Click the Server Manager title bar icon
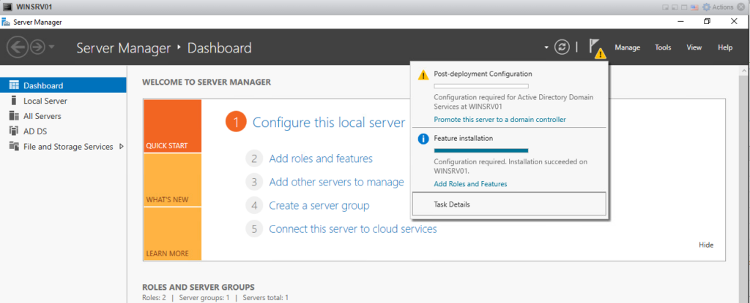Image resolution: width=750 pixels, height=303 pixels. coord(6,22)
